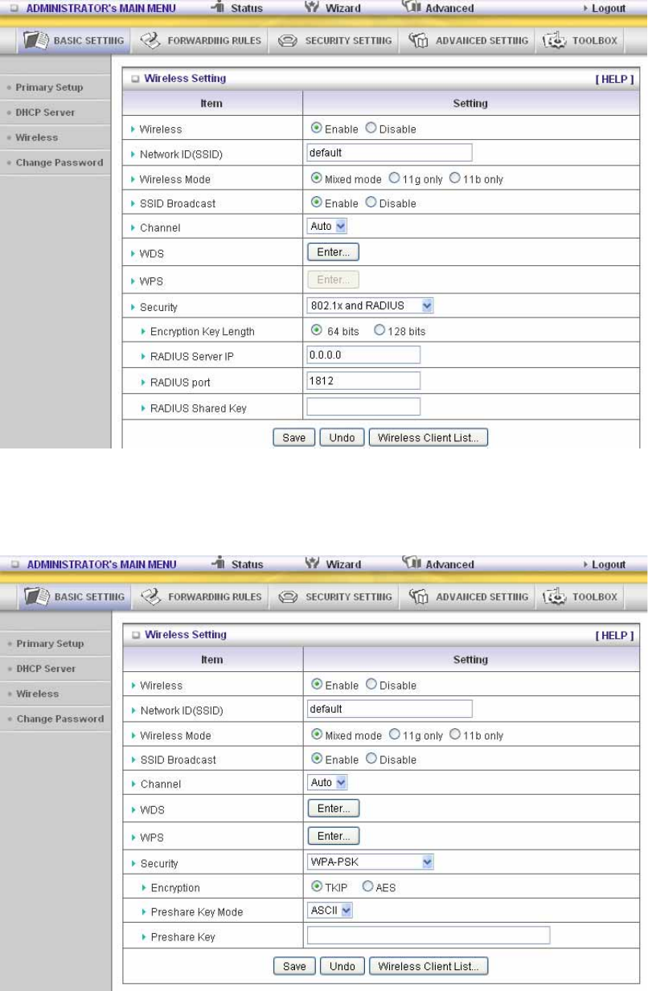The width and height of the screenshot is (648, 991).
Task: Select 64 bits encryption key length
Action: pos(316,330)
